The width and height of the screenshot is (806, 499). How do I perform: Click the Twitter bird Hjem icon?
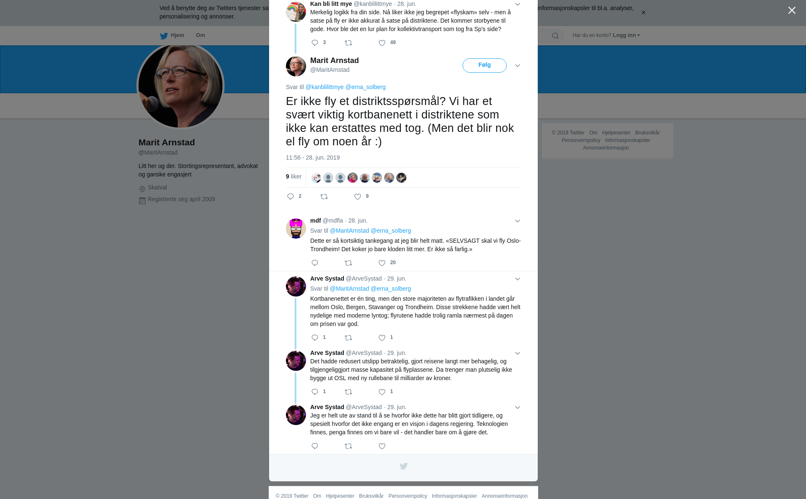pos(164,36)
